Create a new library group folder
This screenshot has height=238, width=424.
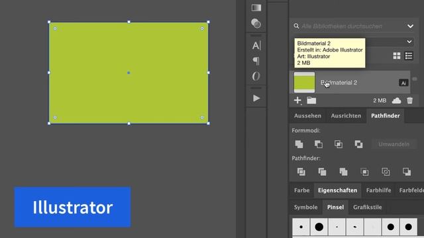pos(311,100)
